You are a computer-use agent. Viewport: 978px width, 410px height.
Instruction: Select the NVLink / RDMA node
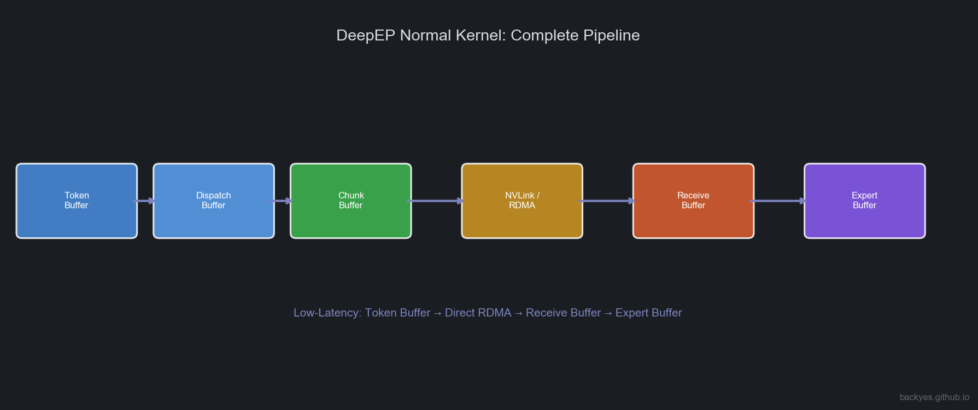pos(522,201)
